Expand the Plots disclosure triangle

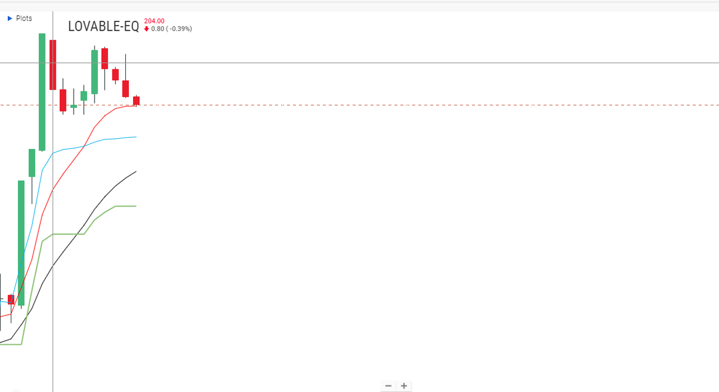[10, 19]
